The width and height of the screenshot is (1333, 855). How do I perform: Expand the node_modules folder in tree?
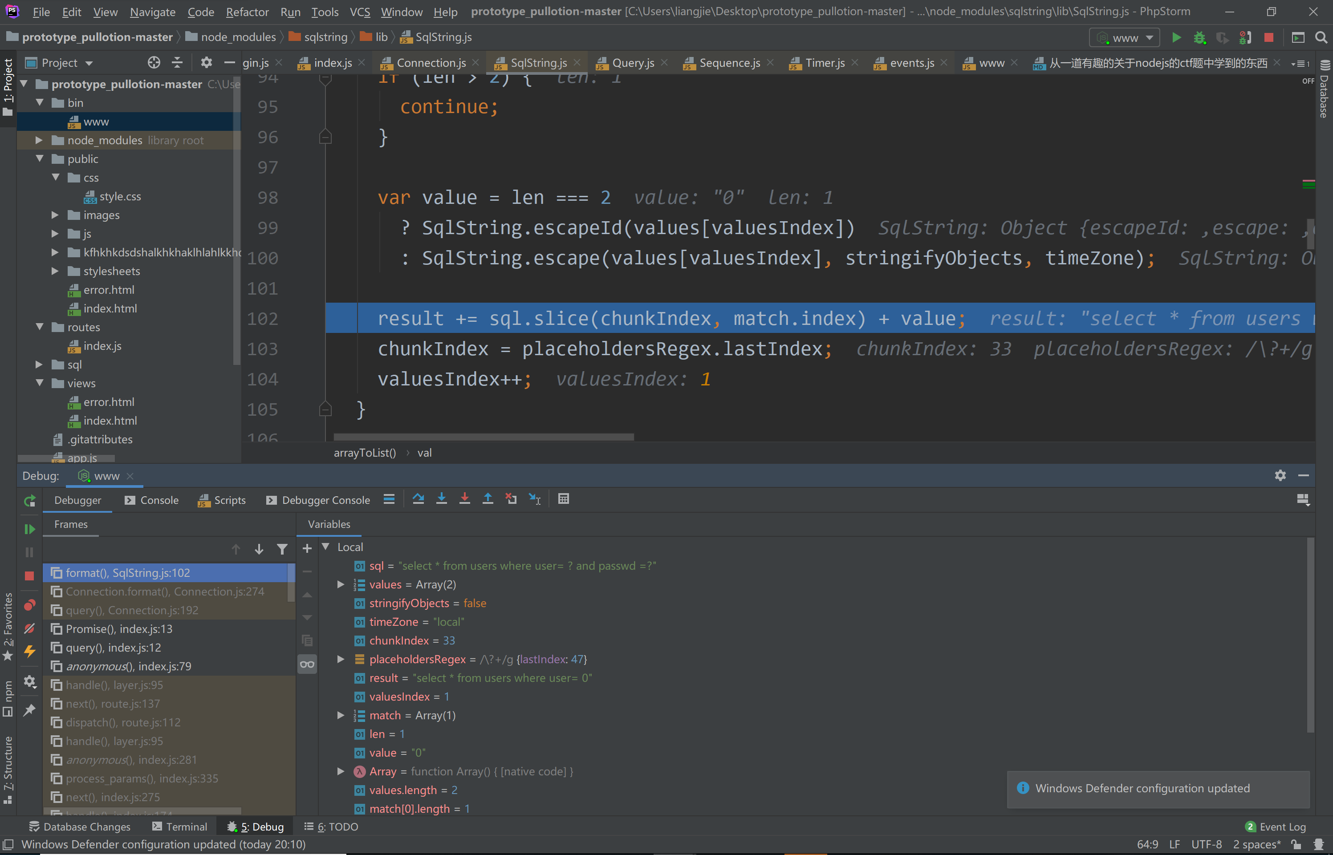(39, 141)
